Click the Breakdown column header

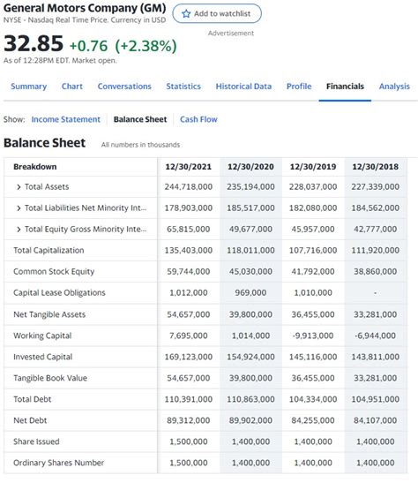click(x=35, y=167)
